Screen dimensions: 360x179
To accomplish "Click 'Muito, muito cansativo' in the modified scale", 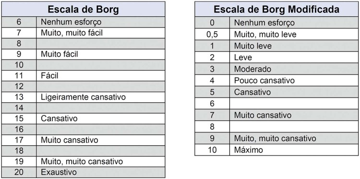I will (275, 138).
